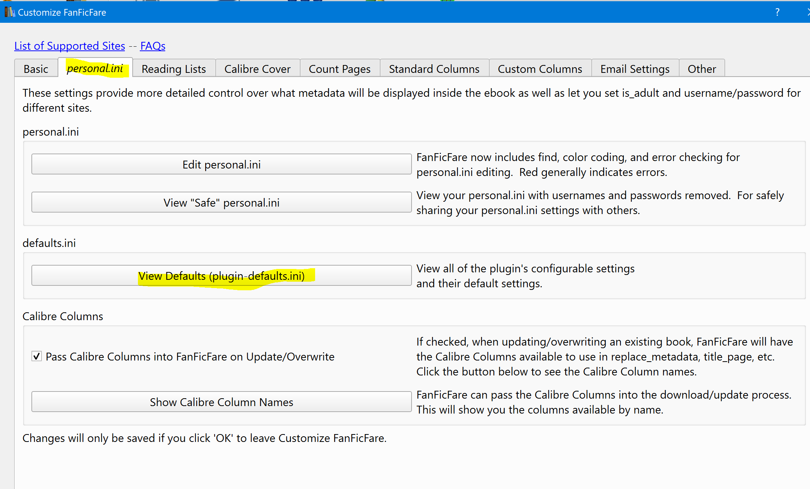This screenshot has height=489, width=810.
Task: Open the List of Supported Sites link
Action: pos(70,46)
